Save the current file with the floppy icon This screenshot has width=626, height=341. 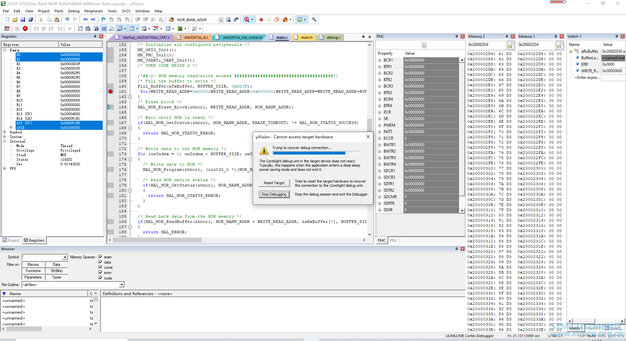[23, 20]
